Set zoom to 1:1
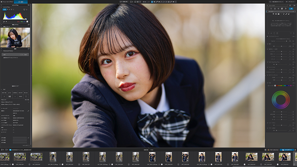297x167 pixels. (140, 2)
